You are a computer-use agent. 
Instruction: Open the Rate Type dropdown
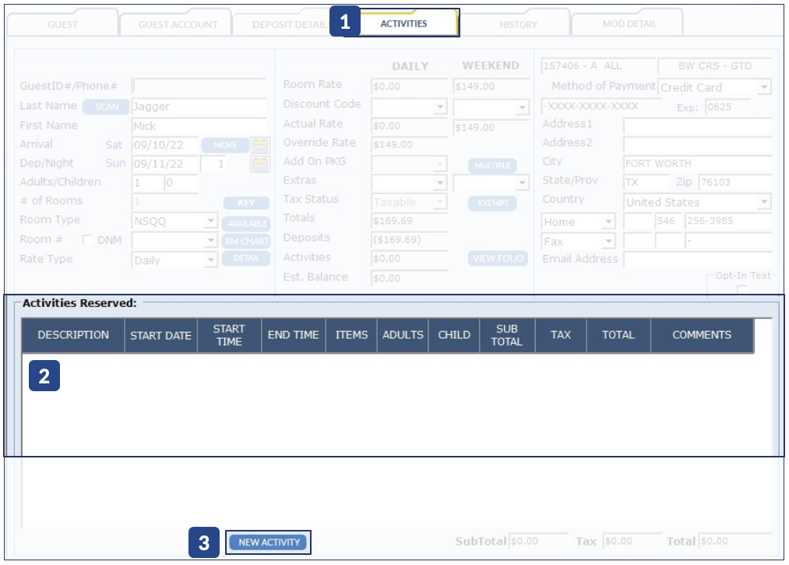pos(210,260)
